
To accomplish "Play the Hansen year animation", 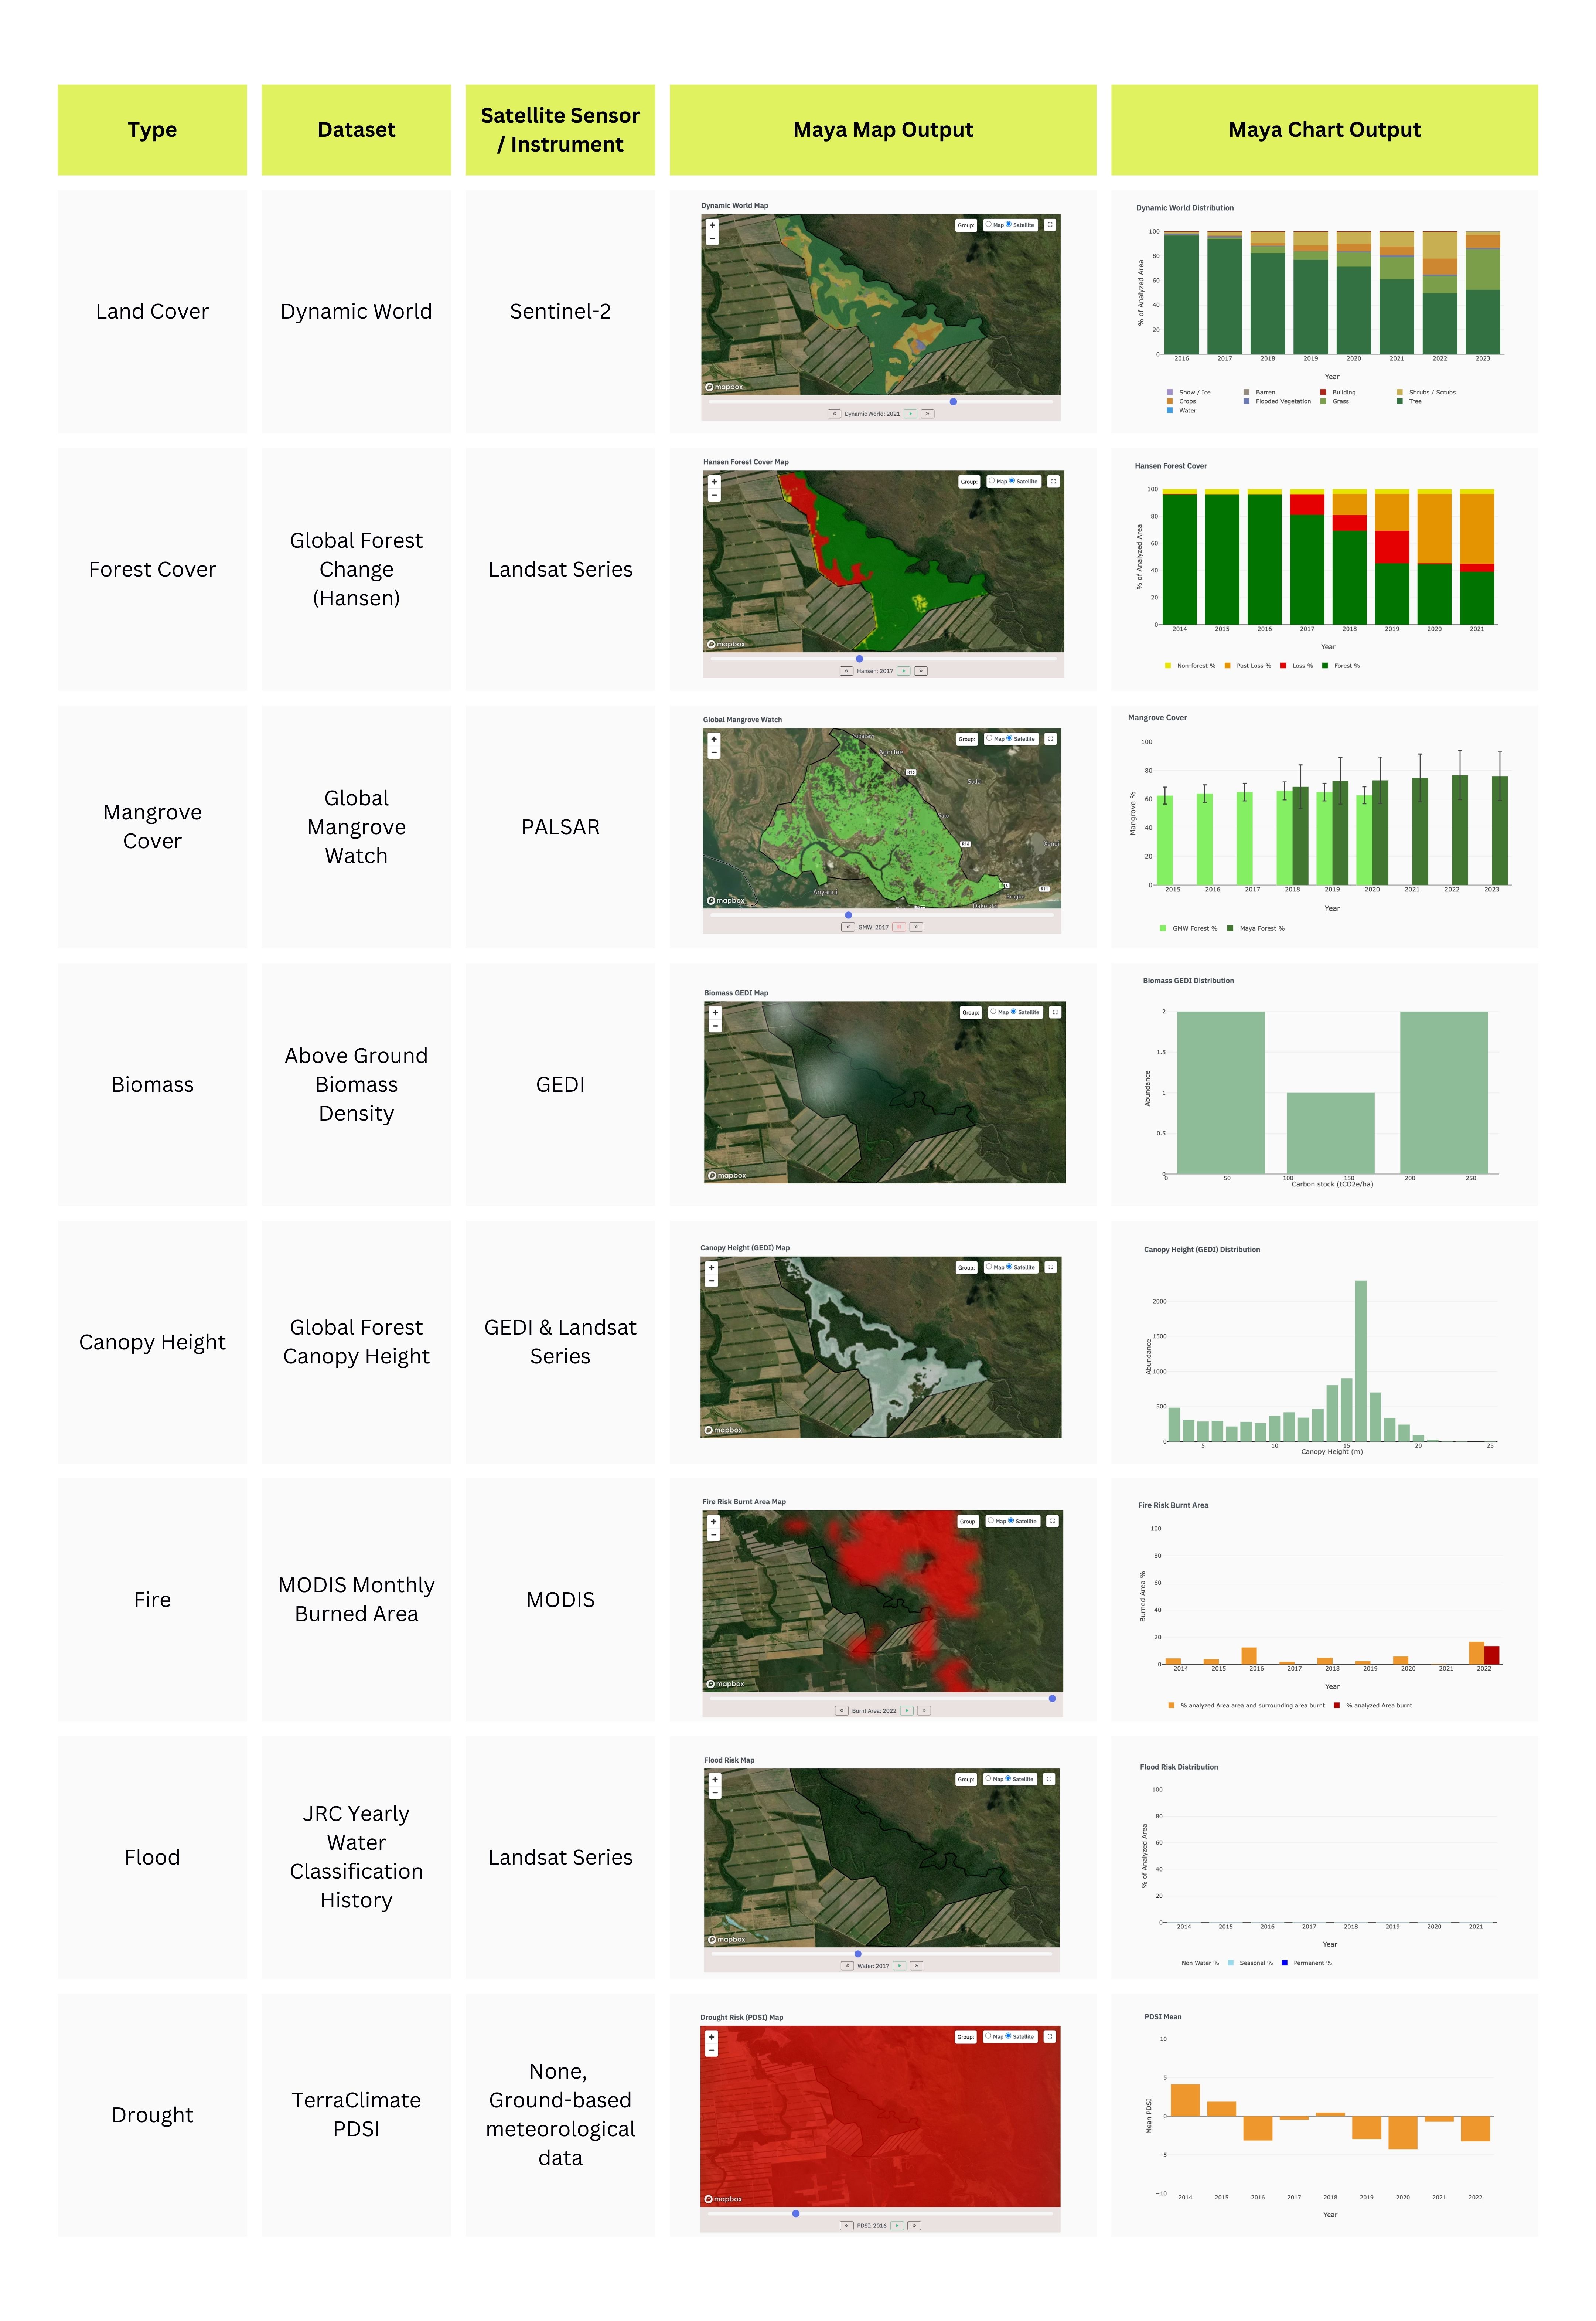I will [904, 671].
